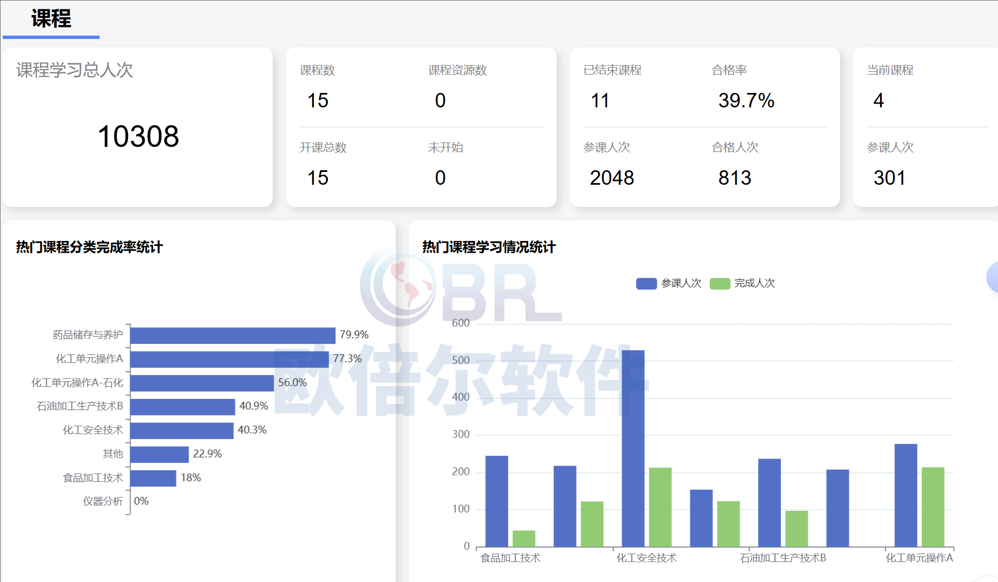Switch to the 课程 tab

pos(51,19)
